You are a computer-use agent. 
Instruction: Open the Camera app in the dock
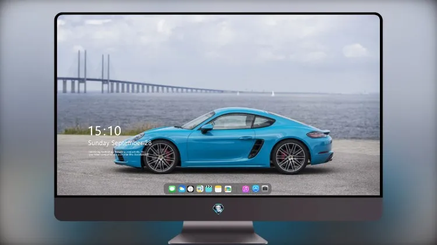(265, 189)
